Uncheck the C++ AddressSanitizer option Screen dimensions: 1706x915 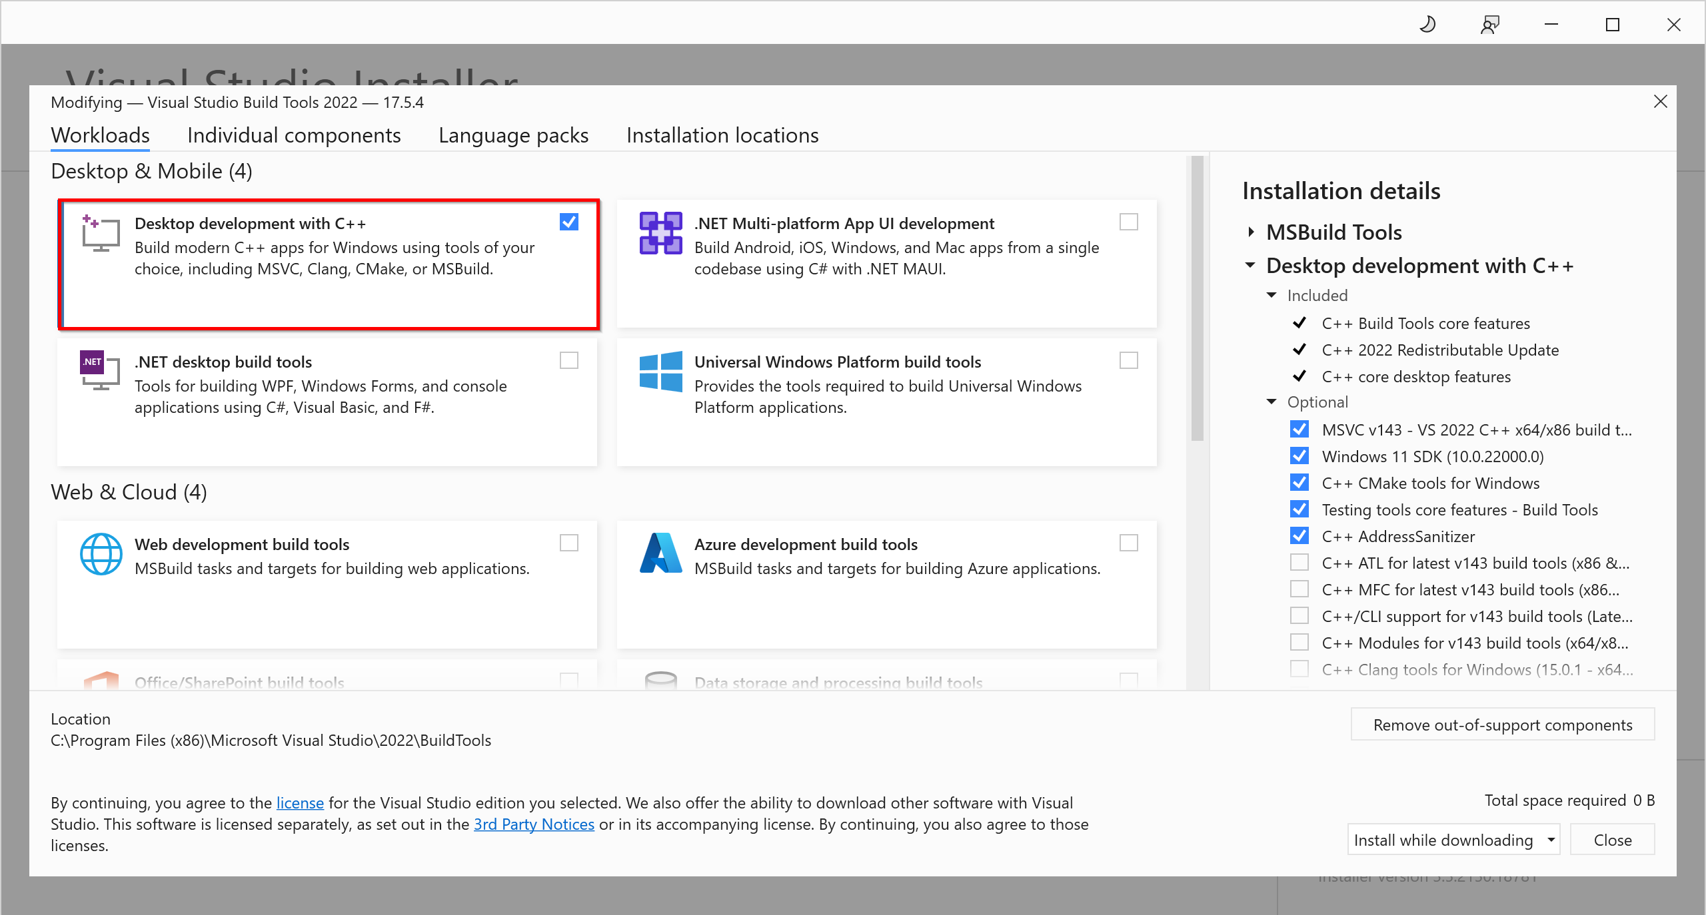pos(1299,536)
